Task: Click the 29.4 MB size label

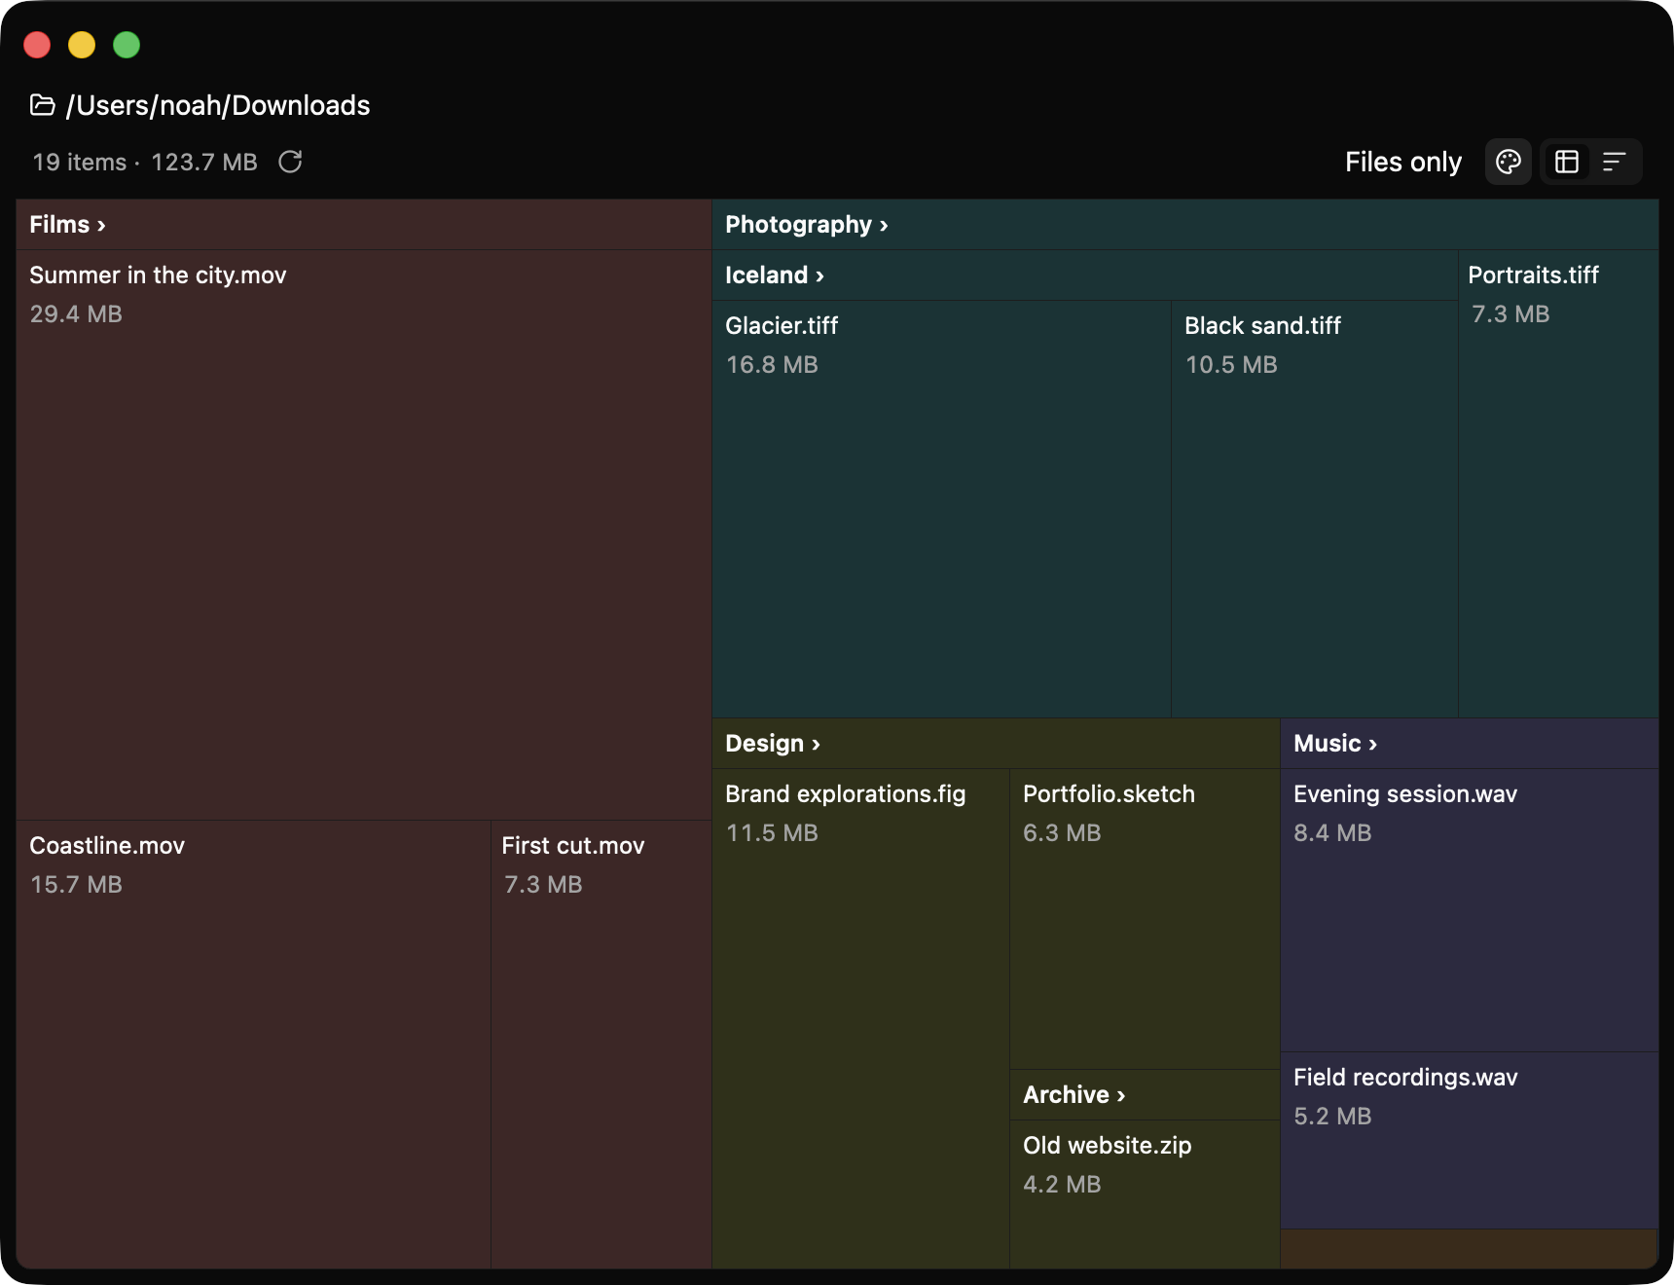Action: [76, 314]
